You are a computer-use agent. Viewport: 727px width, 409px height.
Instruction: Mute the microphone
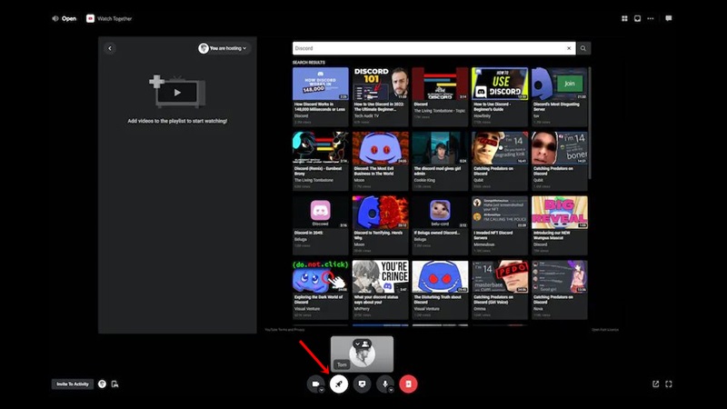tap(384, 384)
